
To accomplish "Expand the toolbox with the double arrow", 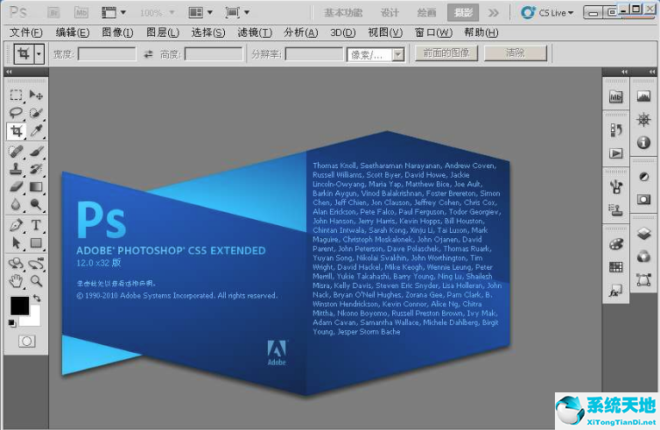I will pos(9,72).
